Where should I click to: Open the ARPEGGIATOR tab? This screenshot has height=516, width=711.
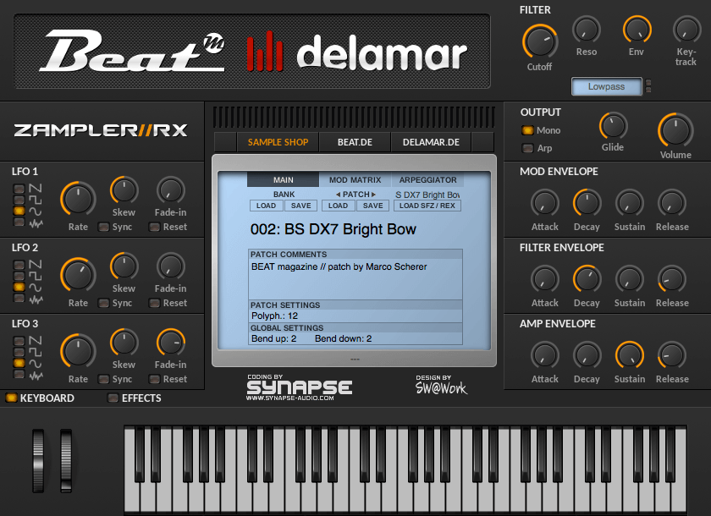pos(427,180)
